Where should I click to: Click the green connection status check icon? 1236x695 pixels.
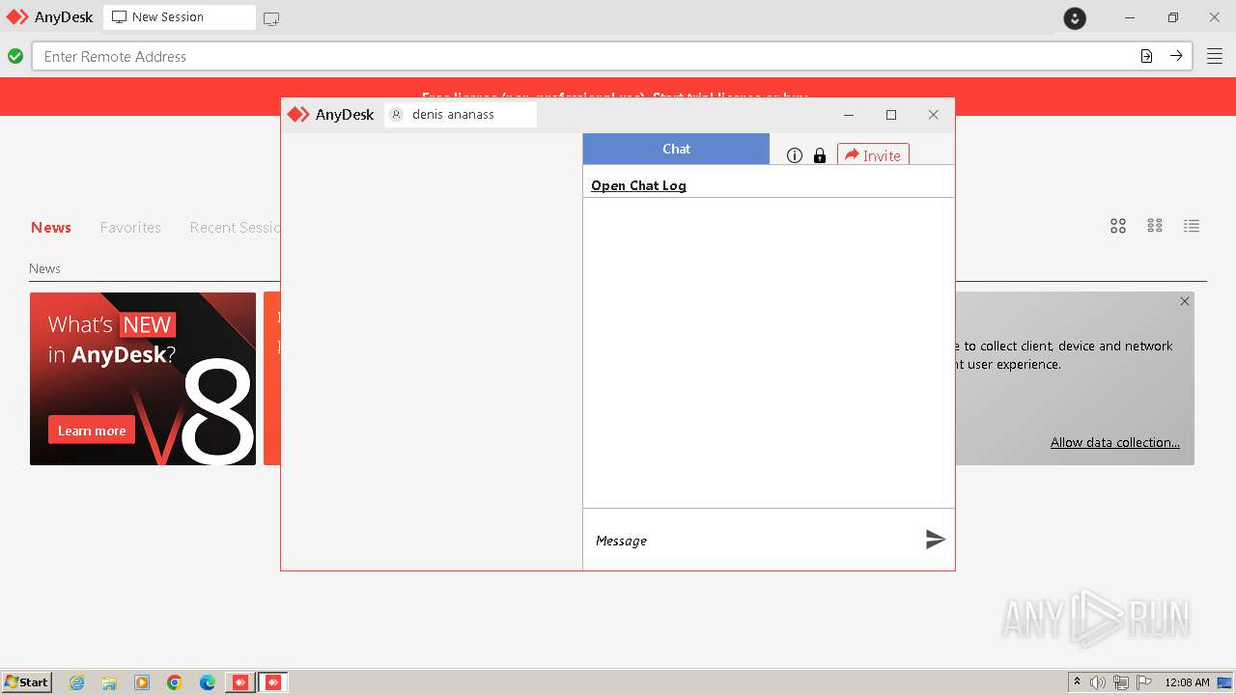[x=15, y=56]
